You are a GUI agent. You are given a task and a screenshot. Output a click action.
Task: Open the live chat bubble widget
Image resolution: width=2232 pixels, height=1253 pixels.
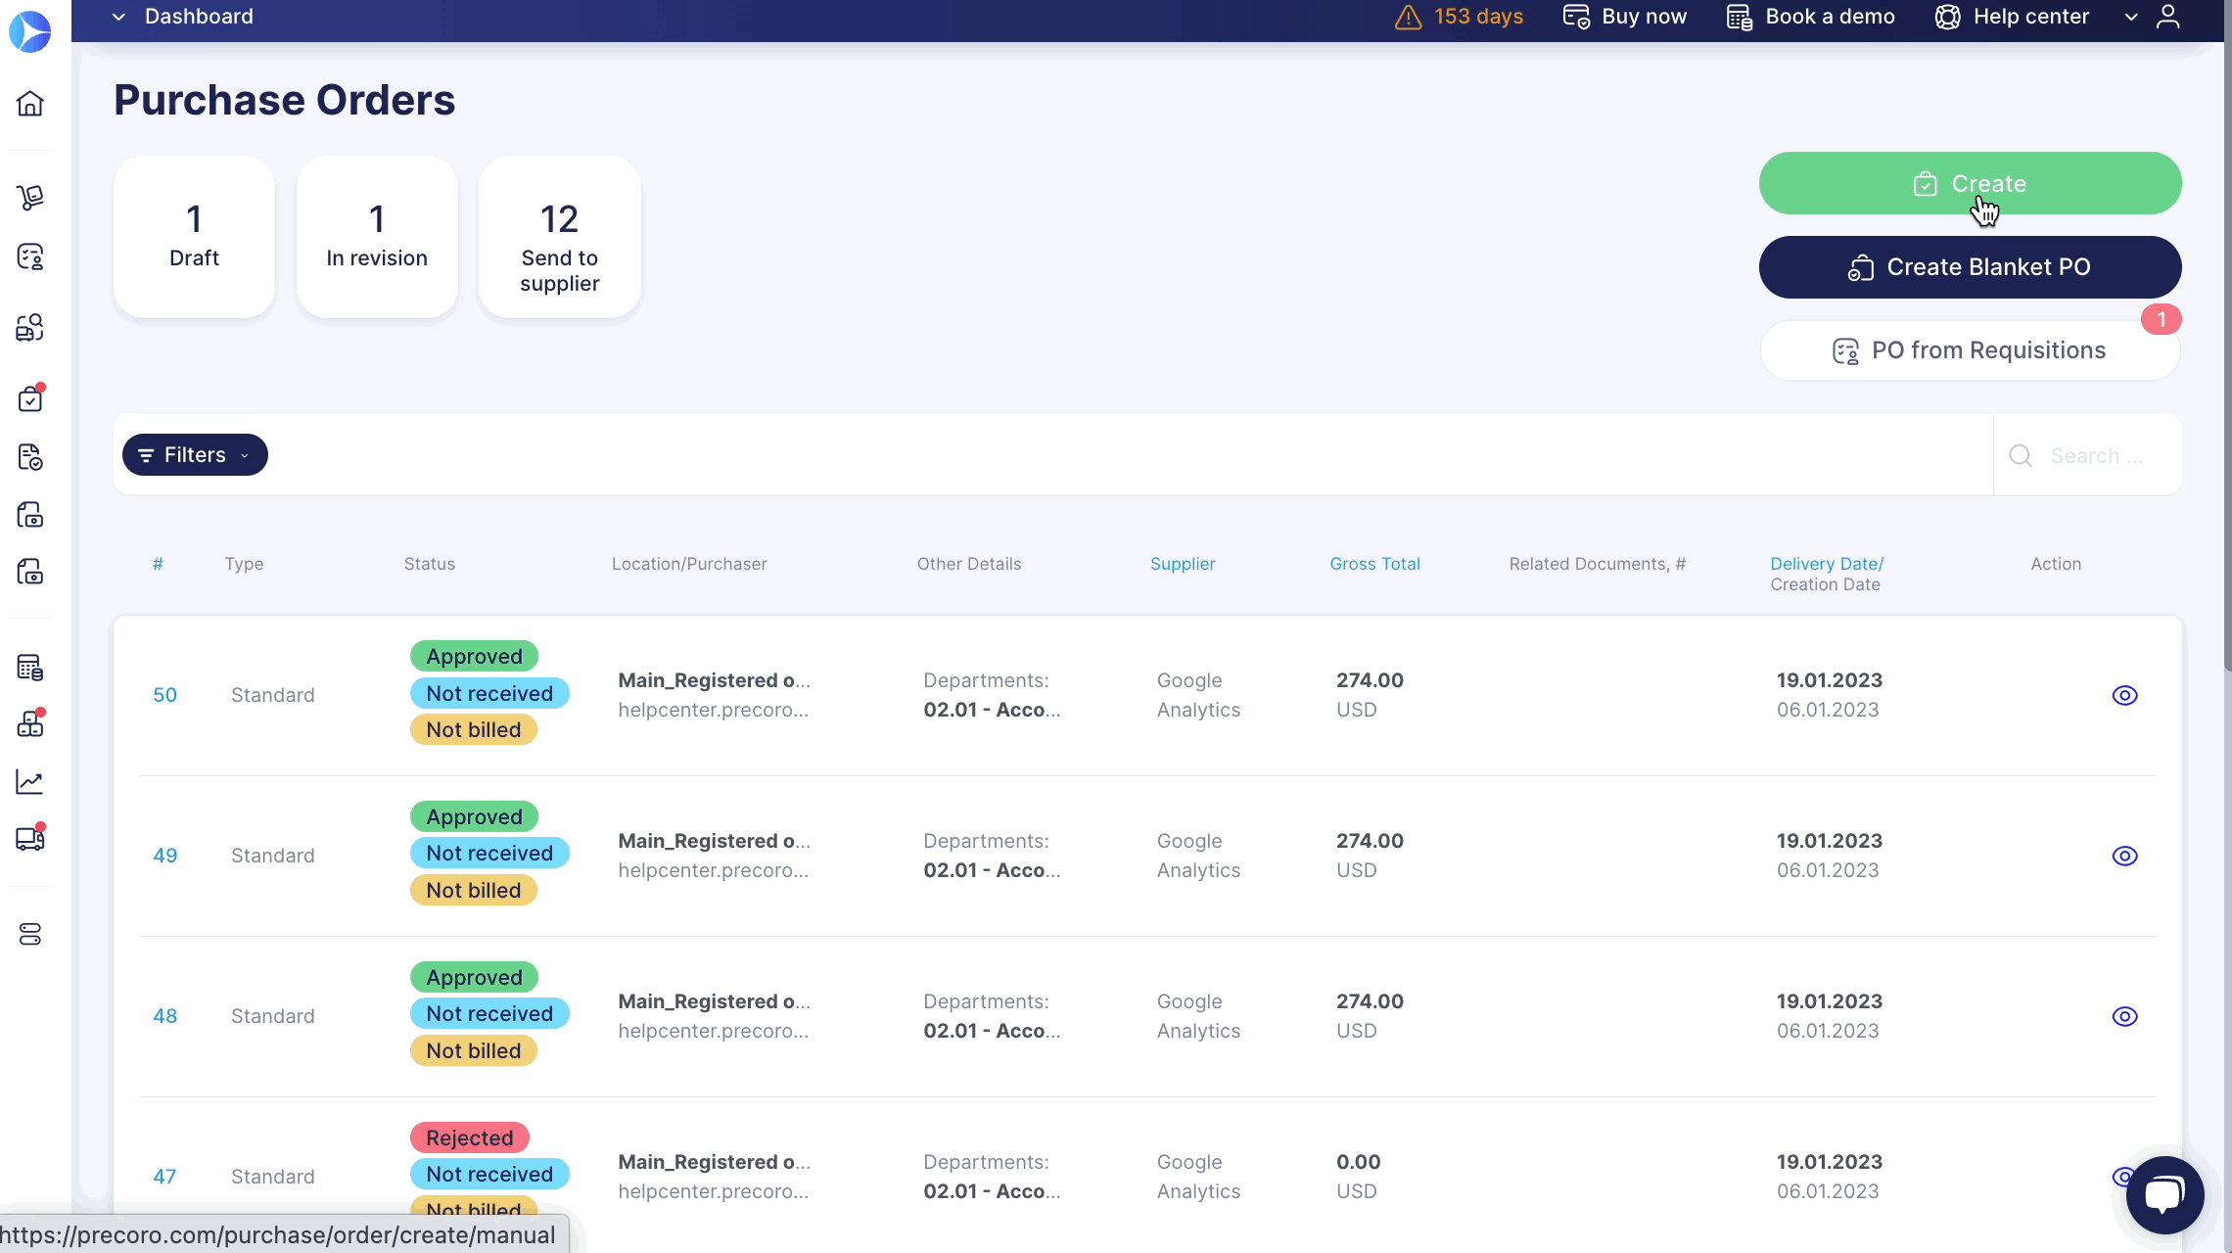(x=2164, y=1194)
